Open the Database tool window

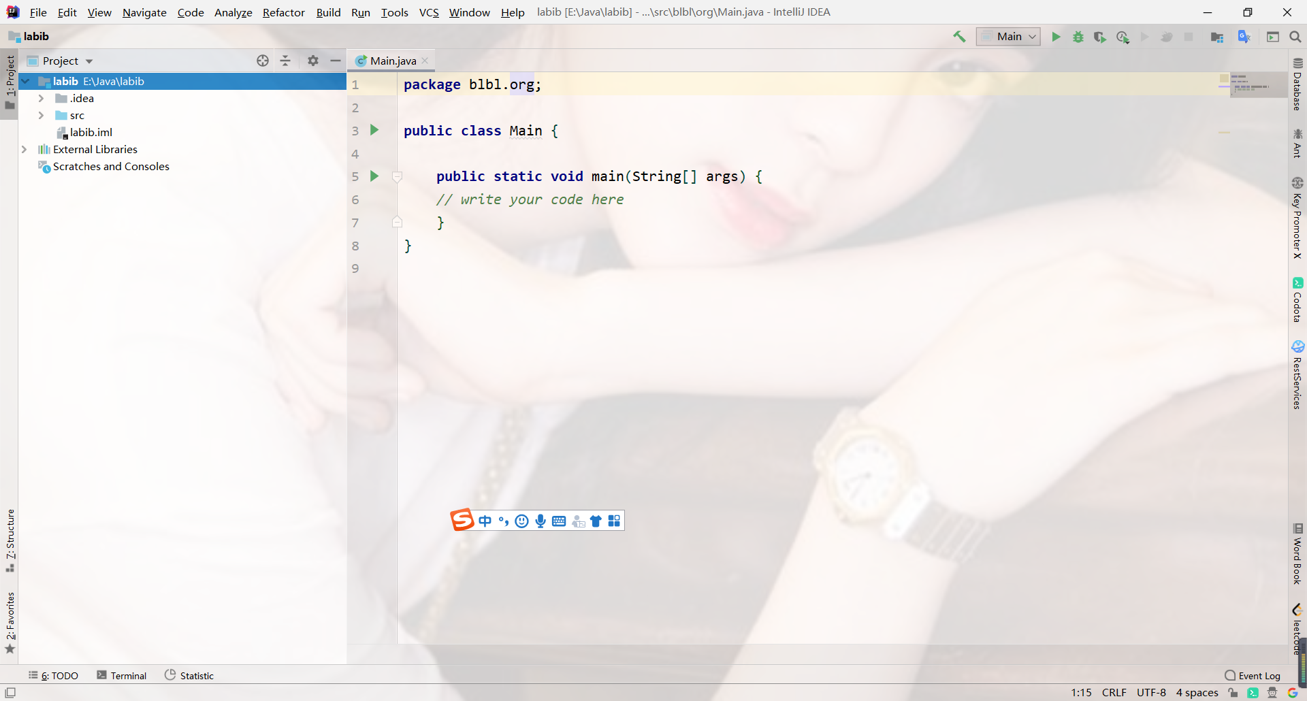1297,84
